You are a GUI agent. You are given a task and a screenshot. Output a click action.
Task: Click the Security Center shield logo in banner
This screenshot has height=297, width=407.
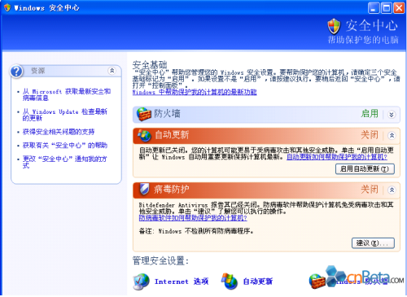[334, 26]
